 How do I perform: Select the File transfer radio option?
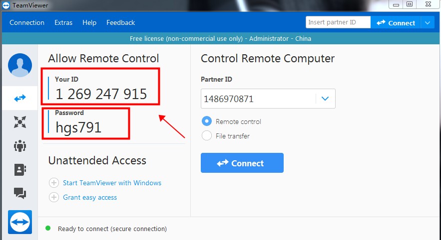pos(207,136)
